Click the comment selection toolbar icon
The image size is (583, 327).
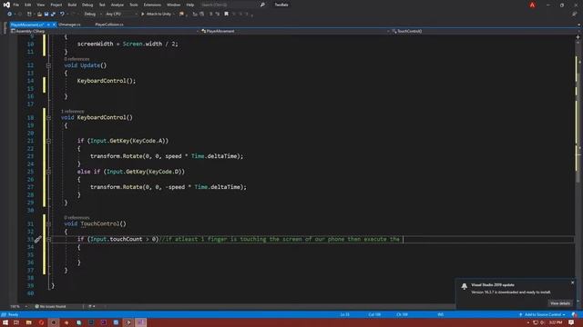click(x=210, y=15)
